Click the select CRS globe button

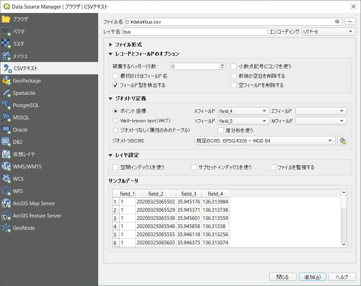342,141
